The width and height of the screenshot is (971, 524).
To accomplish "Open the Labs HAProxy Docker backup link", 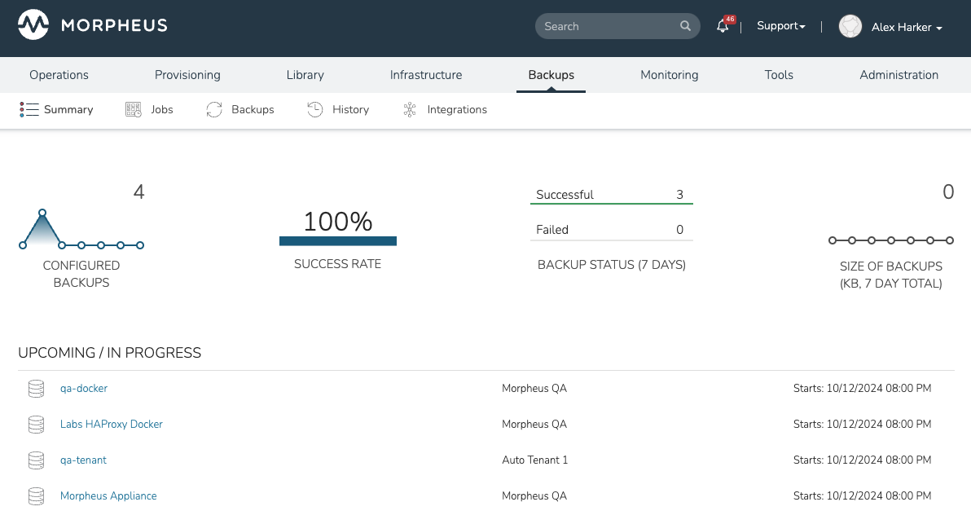I will [112, 425].
